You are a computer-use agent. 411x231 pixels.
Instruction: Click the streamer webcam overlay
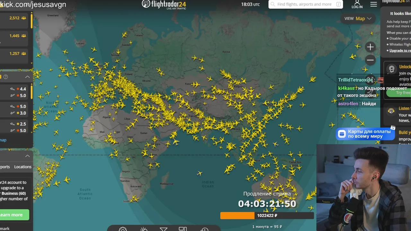point(364,187)
